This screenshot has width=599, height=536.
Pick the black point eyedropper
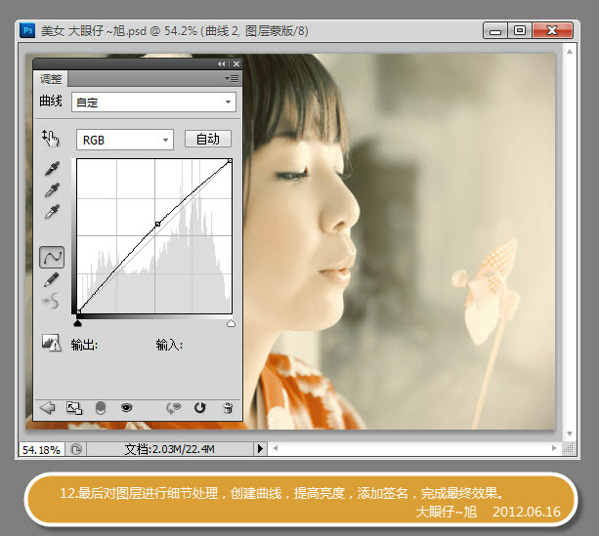[52, 168]
